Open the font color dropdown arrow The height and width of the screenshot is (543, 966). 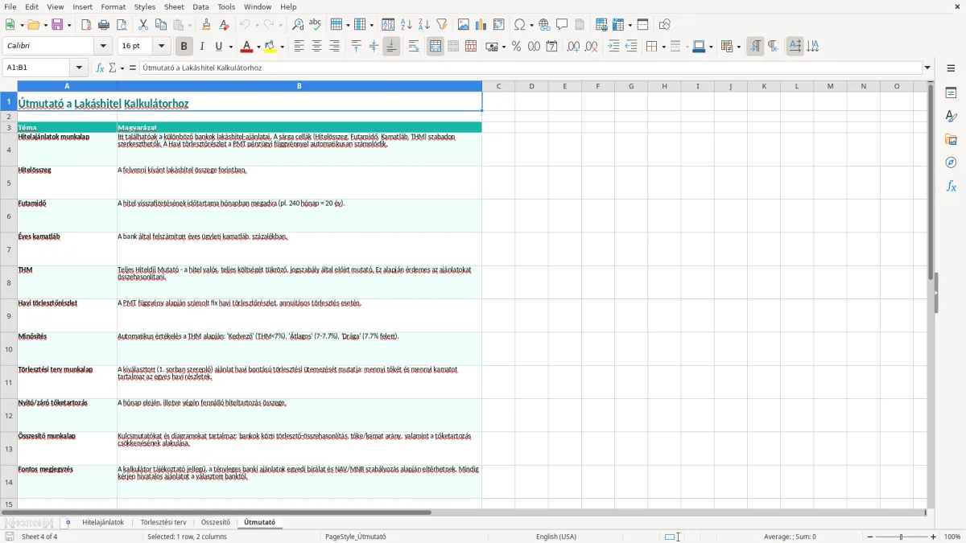click(x=258, y=47)
